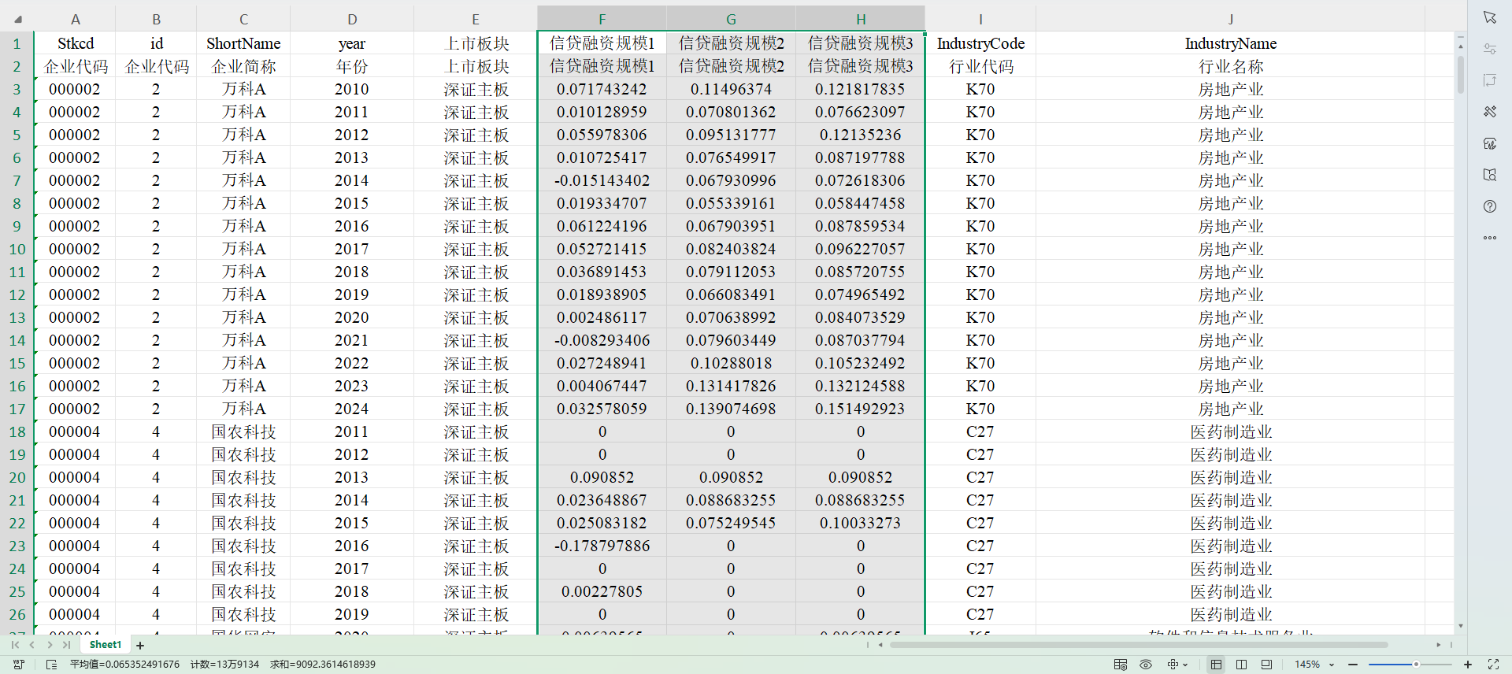Click the book search icon in sidebar
This screenshot has width=1512, height=674.
click(x=1489, y=175)
